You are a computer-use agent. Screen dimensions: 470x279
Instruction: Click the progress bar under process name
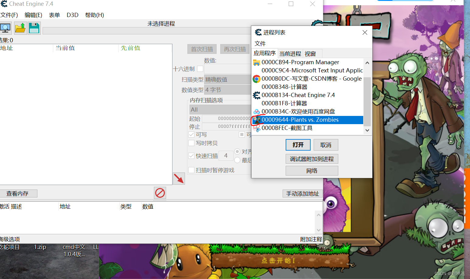coord(147,31)
